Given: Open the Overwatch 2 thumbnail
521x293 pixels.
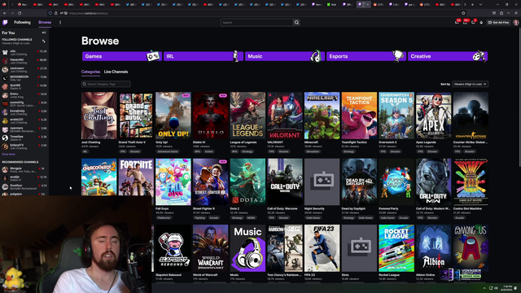Looking at the screenshot, I should click(x=396, y=116).
